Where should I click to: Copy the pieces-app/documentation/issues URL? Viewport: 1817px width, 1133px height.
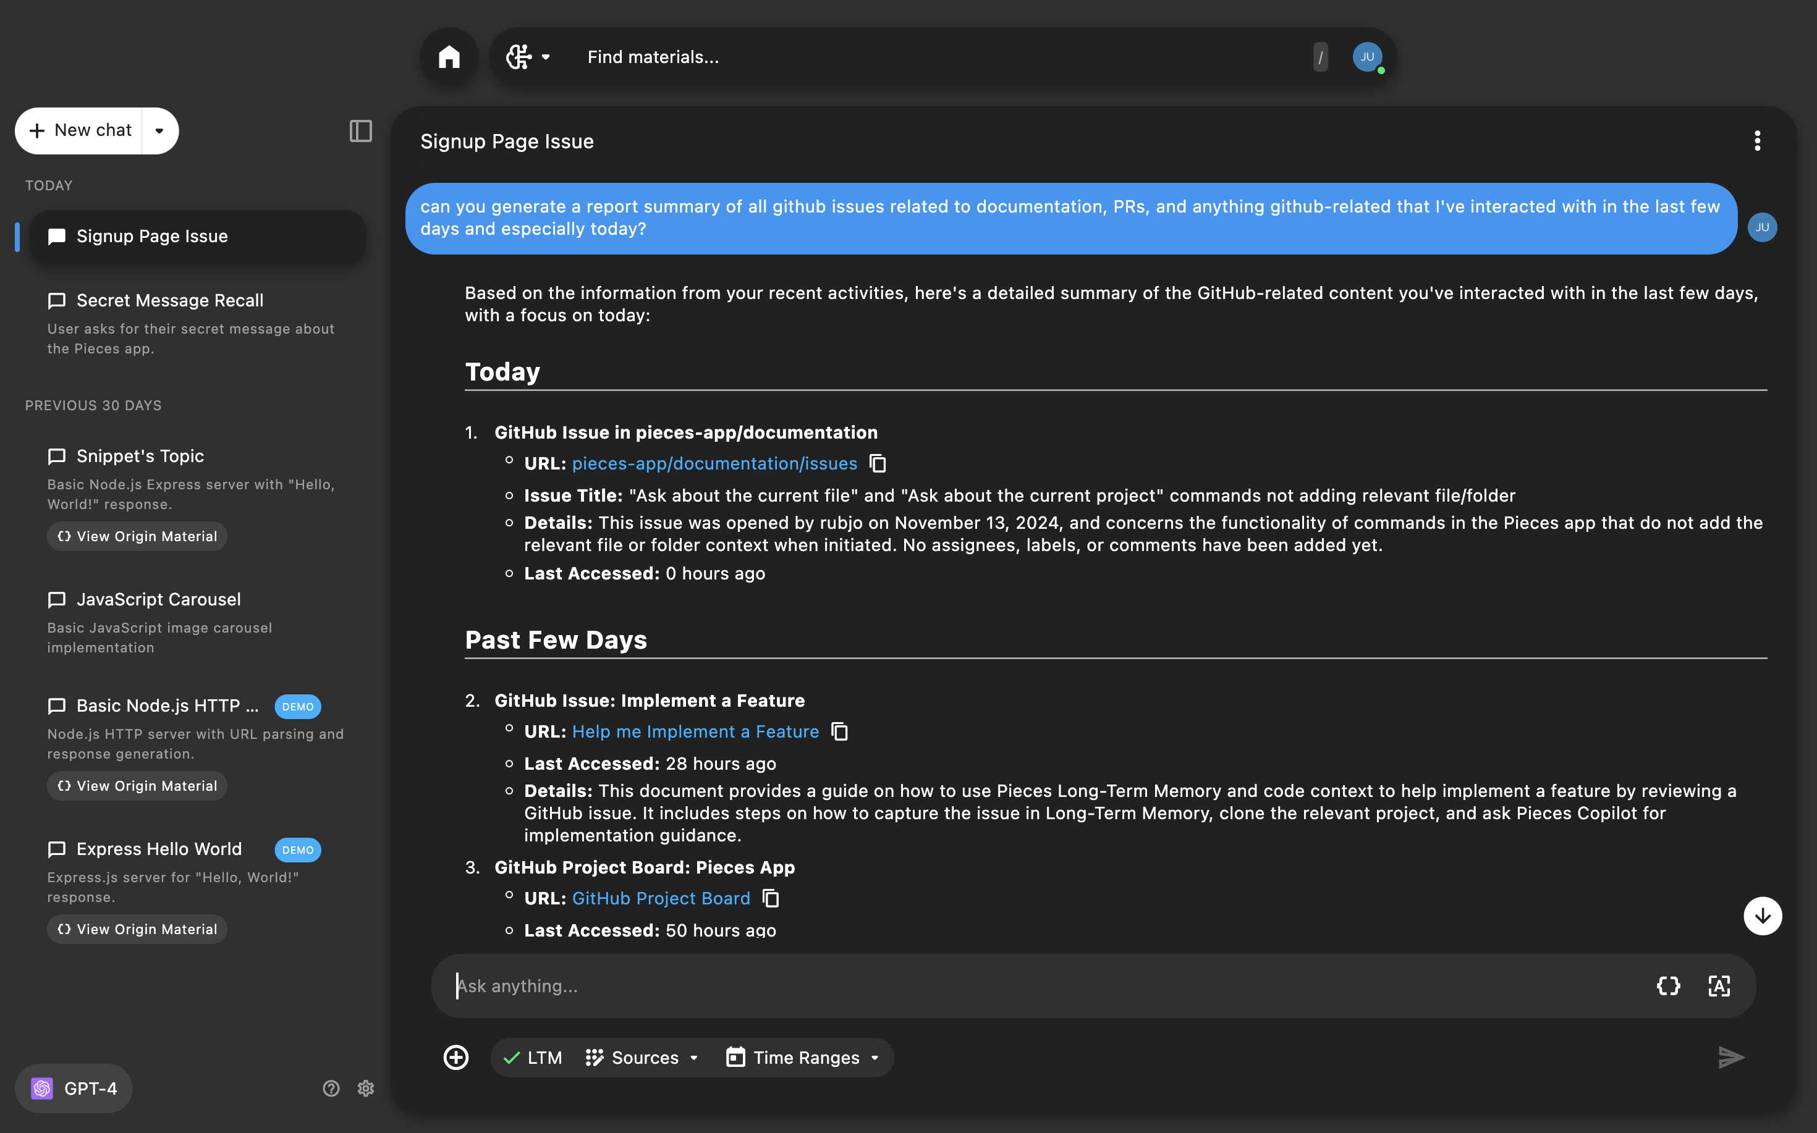pos(878,464)
